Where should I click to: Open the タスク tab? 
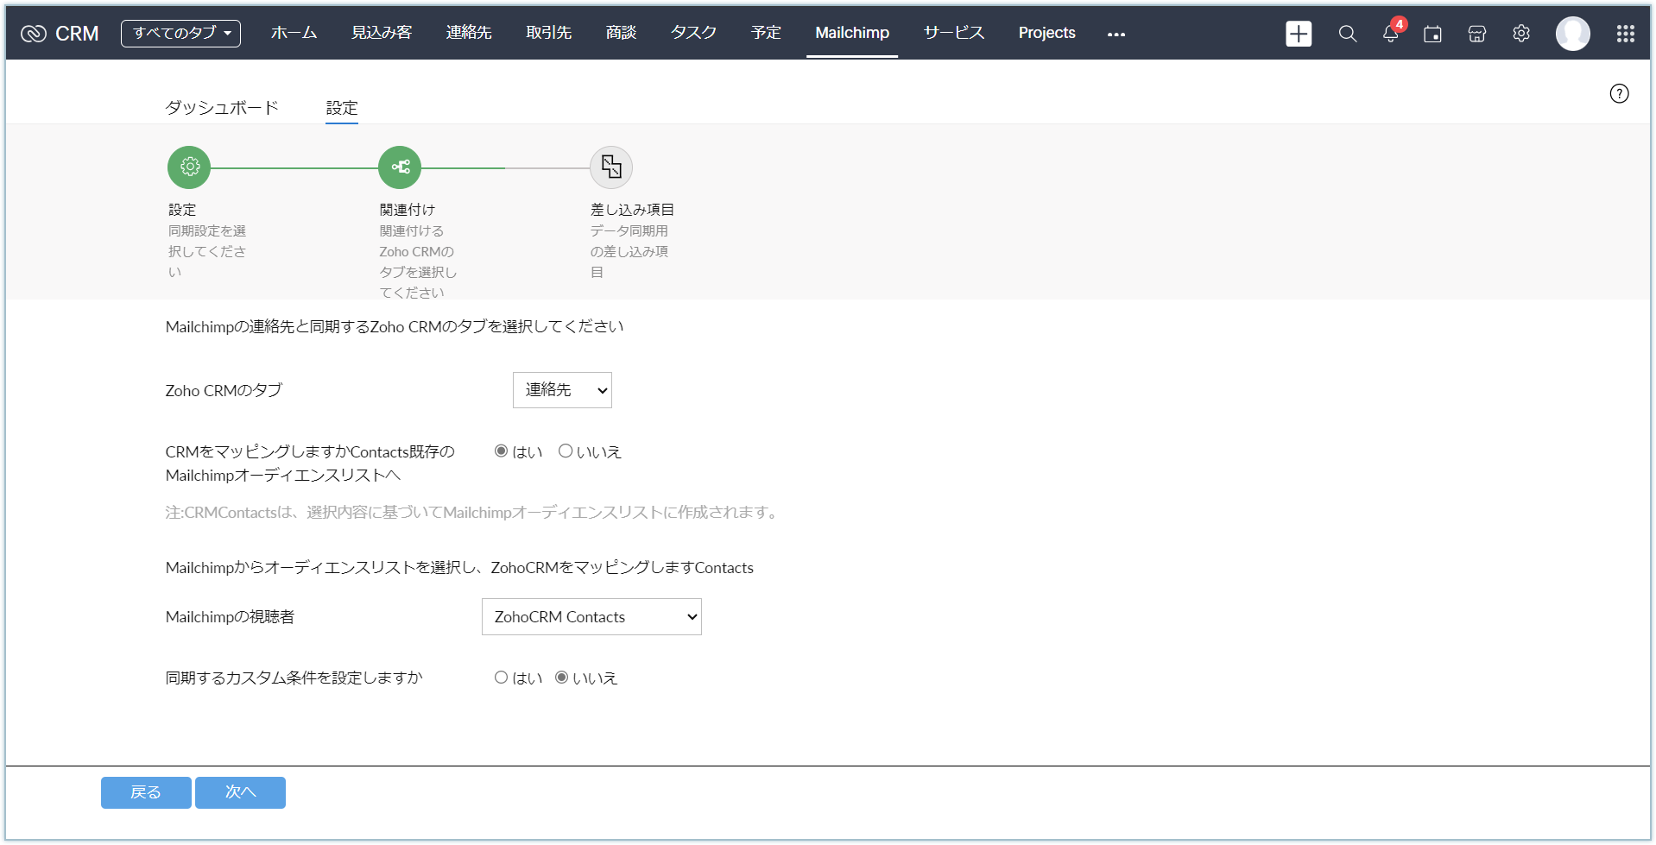694,33
